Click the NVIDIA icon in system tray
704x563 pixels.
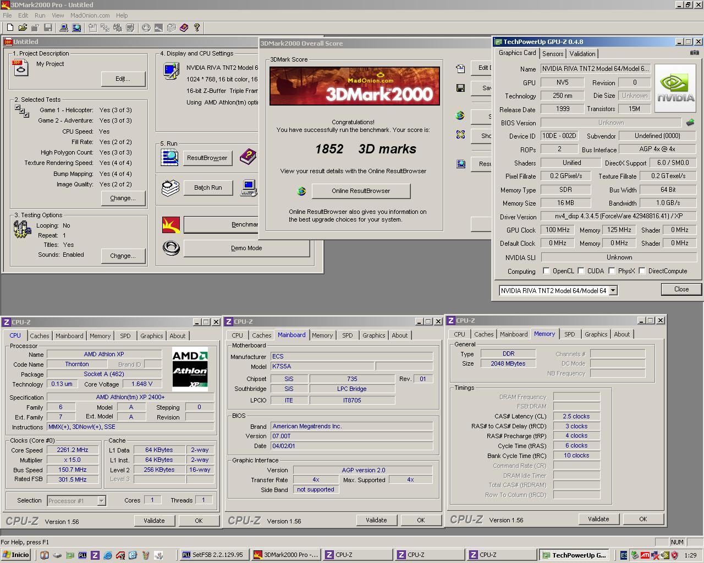(x=665, y=555)
